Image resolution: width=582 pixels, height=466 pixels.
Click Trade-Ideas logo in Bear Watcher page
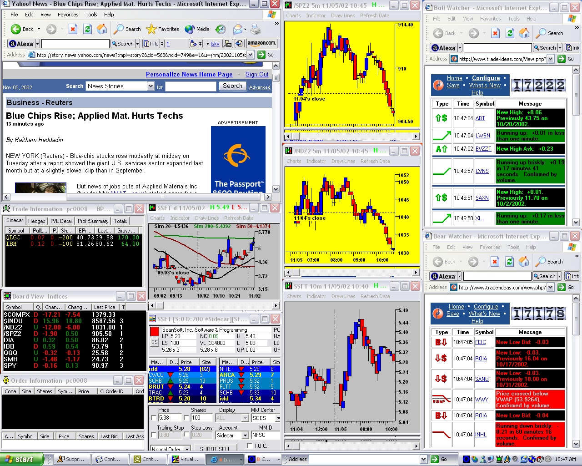[438, 314]
